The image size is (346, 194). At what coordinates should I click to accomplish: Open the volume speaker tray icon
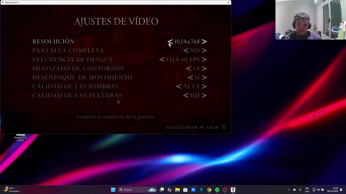click(x=318, y=190)
